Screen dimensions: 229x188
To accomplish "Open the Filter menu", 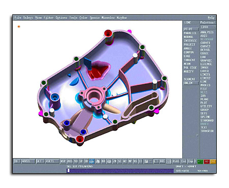I will pos(48,18).
